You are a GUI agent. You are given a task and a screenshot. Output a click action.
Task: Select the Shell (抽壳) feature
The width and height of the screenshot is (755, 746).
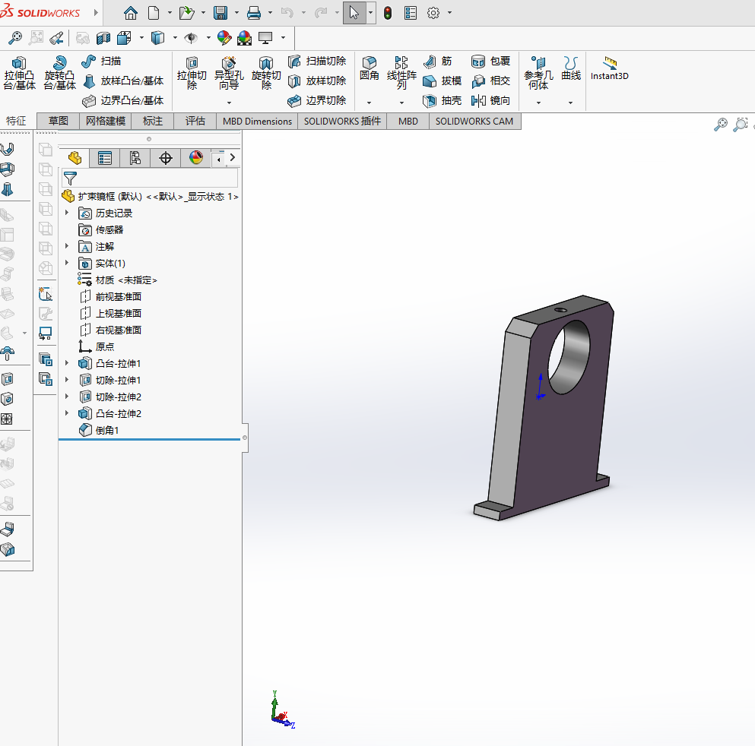(x=442, y=100)
